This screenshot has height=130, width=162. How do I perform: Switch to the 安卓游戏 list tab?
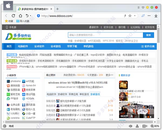[x=95, y=94]
